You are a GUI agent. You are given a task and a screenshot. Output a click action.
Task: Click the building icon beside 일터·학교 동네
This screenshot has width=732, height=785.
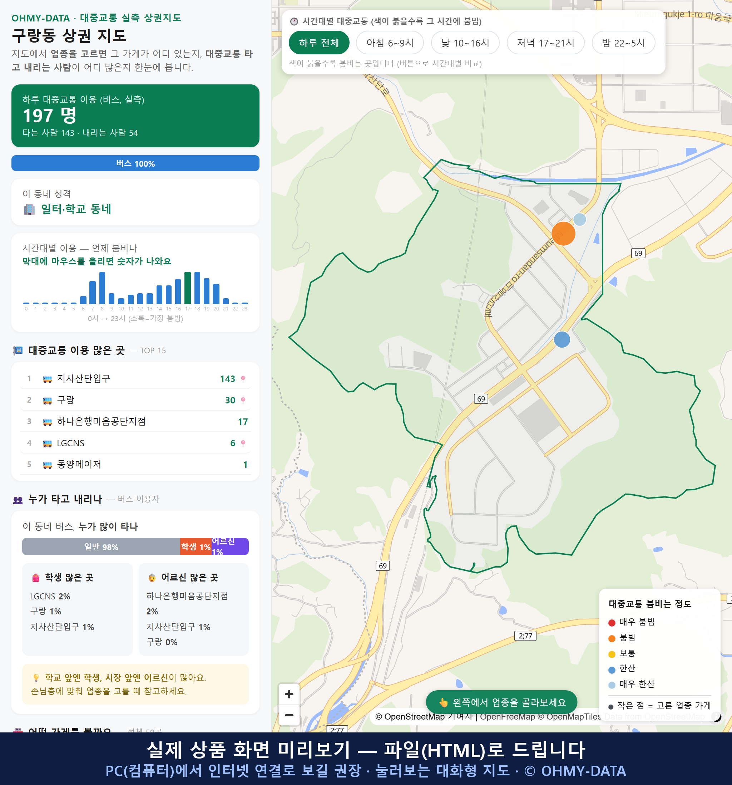click(x=29, y=209)
